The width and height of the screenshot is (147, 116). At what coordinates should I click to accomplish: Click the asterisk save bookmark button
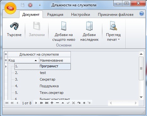coord(84,103)
